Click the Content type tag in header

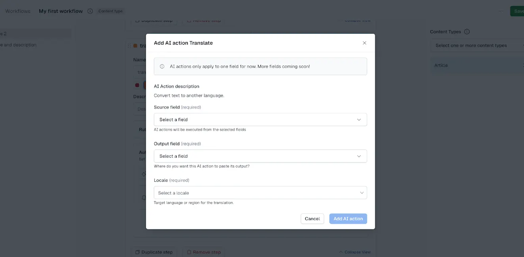pyautogui.click(x=110, y=11)
